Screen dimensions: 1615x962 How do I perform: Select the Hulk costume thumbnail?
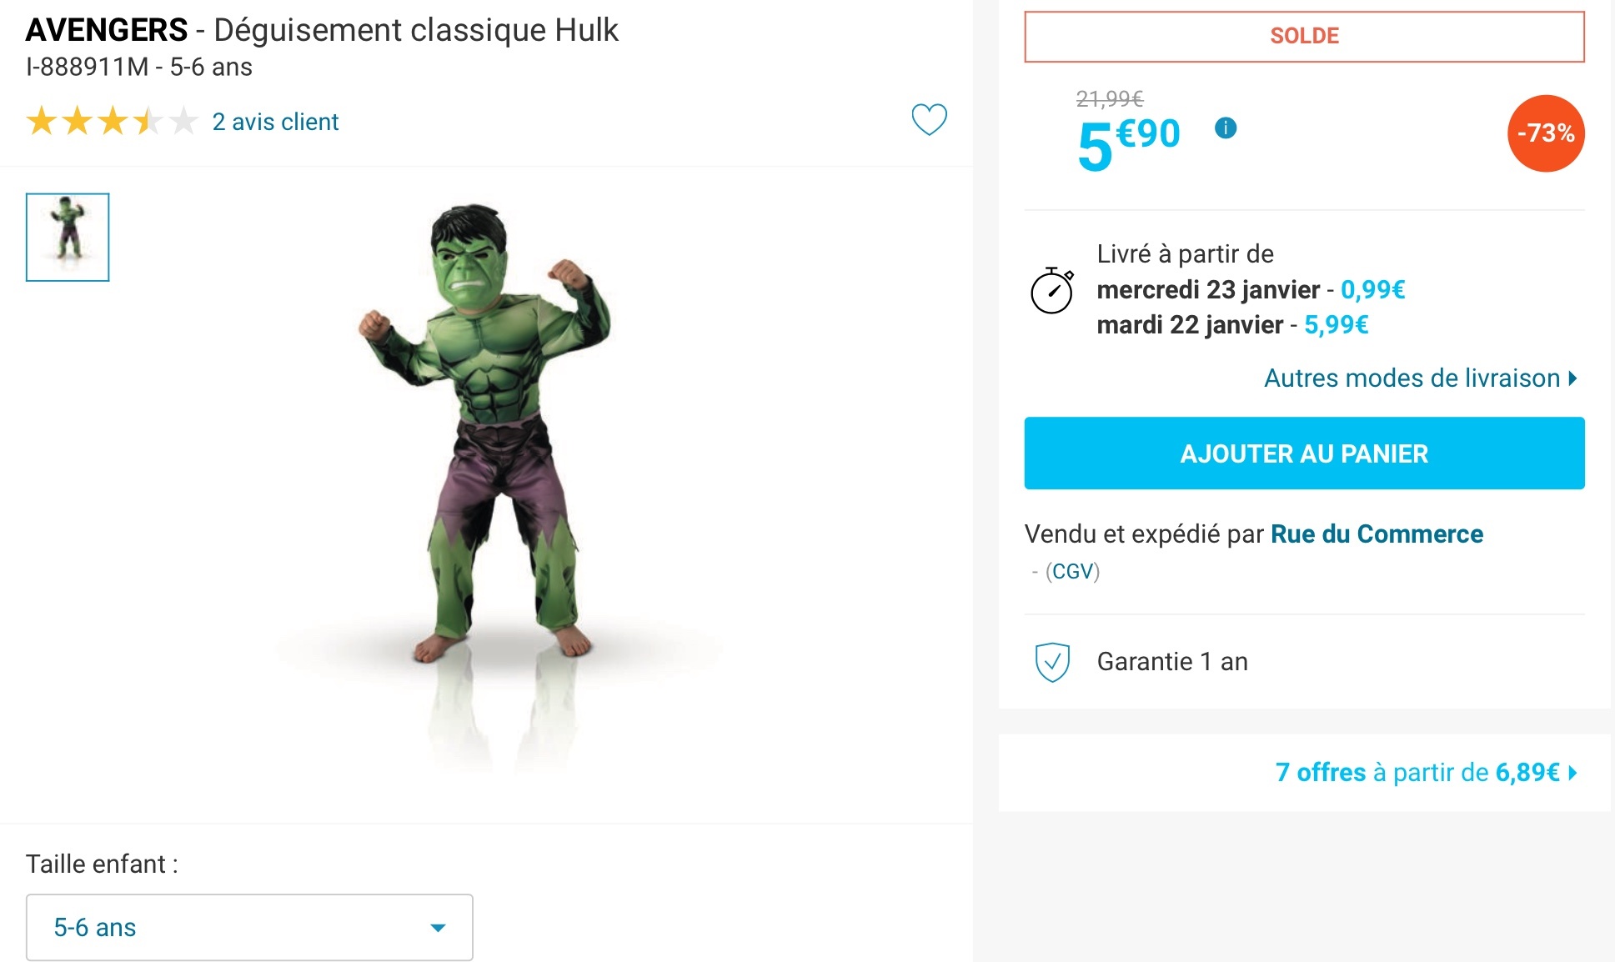coord(68,238)
